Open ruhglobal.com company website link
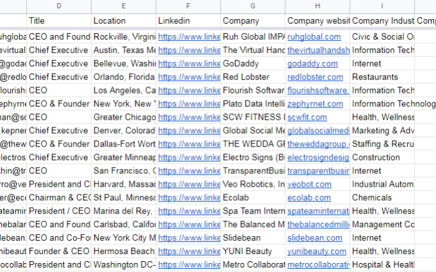This screenshot has width=436, height=272. (x=314, y=37)
